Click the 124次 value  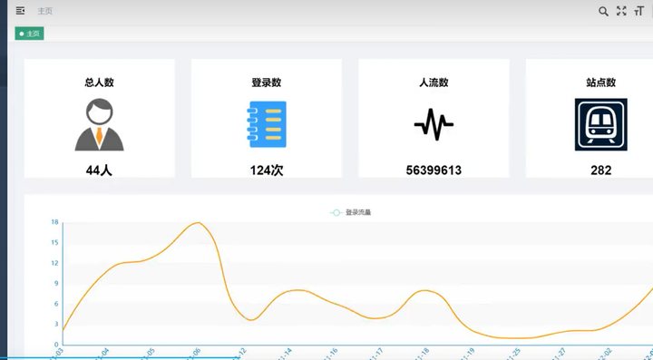pyautogui.click(x=267, y=170)
